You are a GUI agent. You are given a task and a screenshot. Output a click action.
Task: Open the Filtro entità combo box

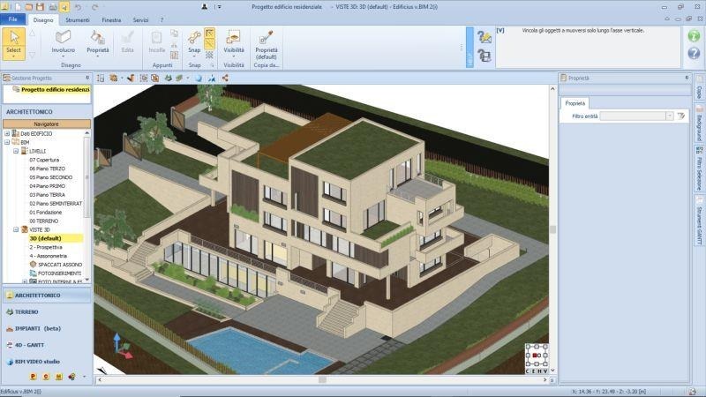pos(630,116)
